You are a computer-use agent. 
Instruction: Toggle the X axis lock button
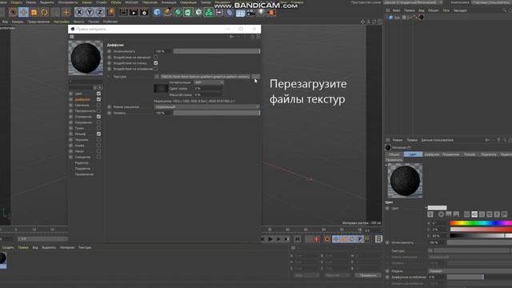(79, 13)
